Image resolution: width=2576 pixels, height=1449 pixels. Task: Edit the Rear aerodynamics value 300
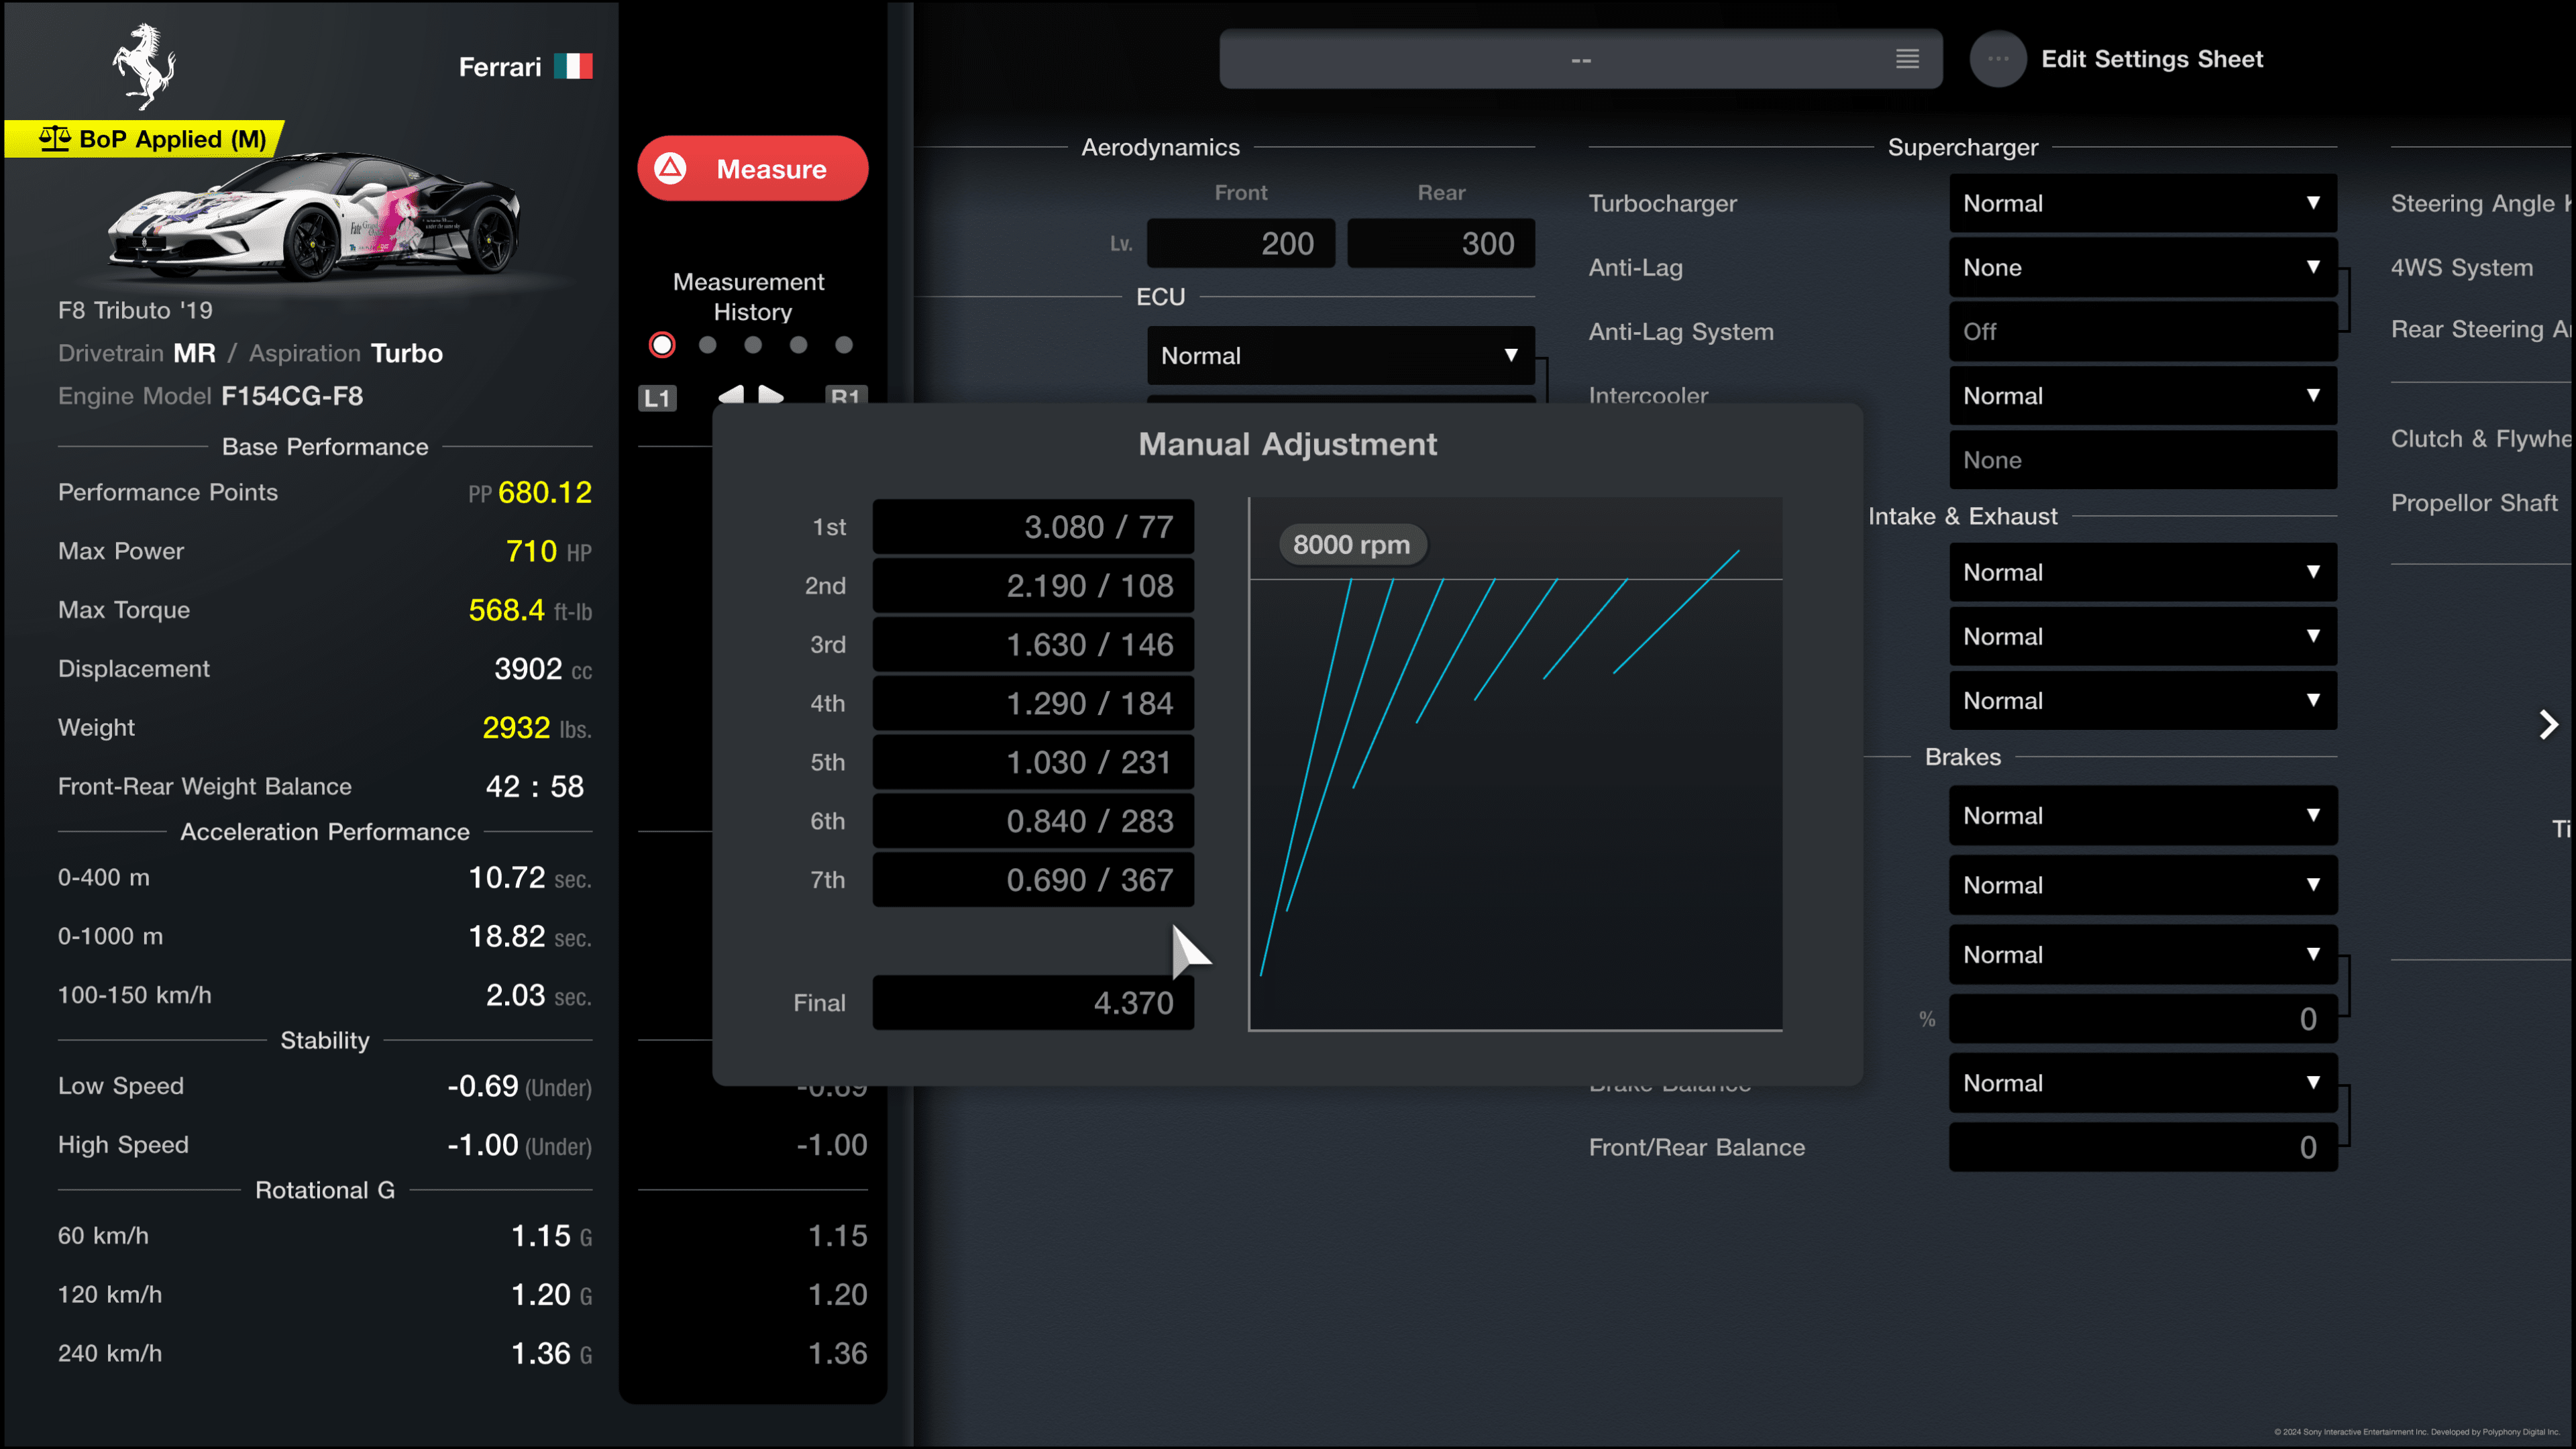pyautogui.click(x=1441, y=243)
